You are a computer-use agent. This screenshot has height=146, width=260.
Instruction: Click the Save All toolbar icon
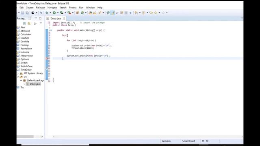coord(27,13)
